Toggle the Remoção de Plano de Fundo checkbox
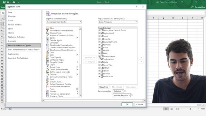Image resolution: width=206 pixels, height=116 pixels. 102,30
